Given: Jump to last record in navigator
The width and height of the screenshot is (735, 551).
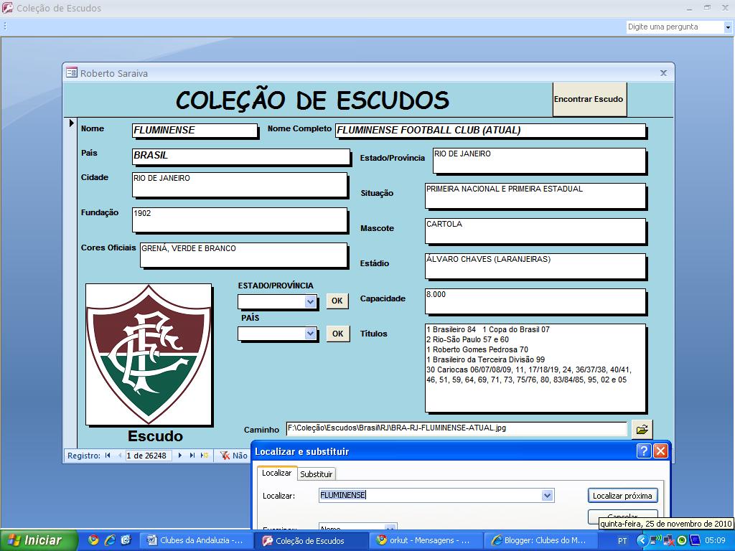Looking at the screenshot, I should tap(192, 456).
